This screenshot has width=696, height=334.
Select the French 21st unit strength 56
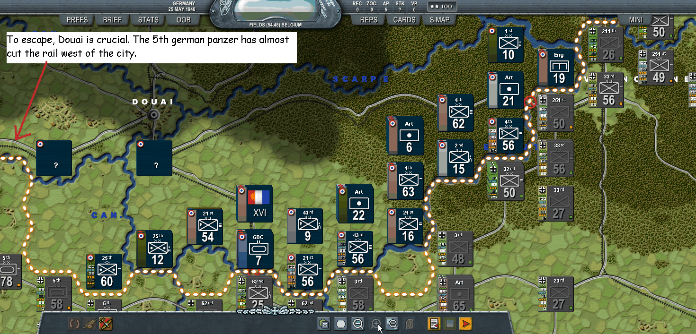click(x=305, y=272)
